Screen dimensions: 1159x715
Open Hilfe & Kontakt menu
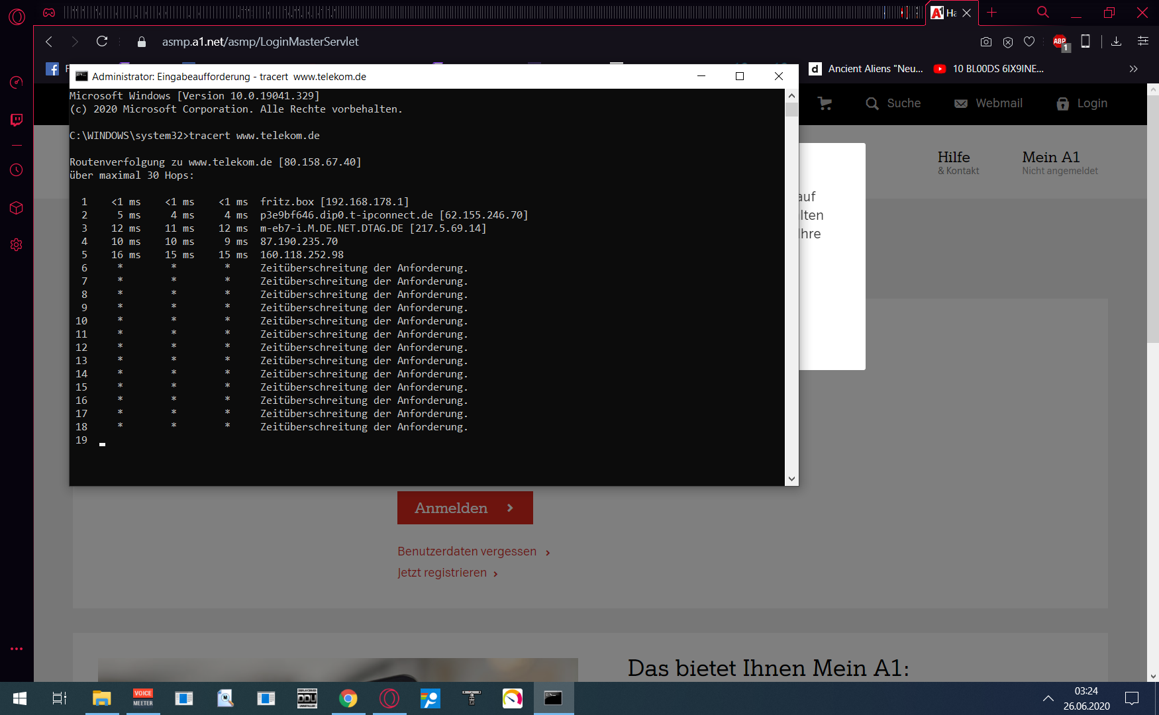coord(958,162)
